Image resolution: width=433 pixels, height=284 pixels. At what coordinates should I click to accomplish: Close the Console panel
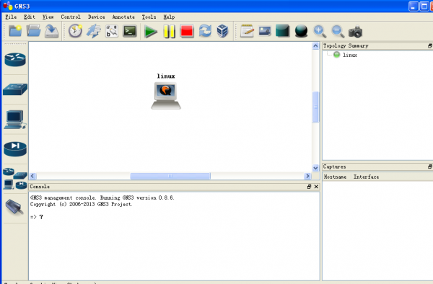point(316,187)
